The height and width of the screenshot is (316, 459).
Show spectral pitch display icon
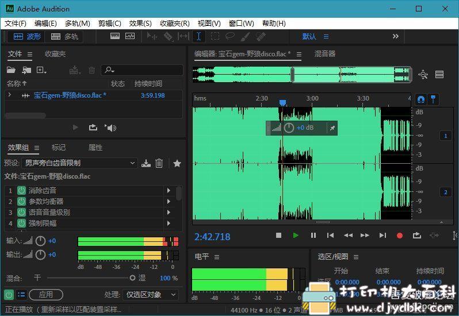tap(130, 36)
